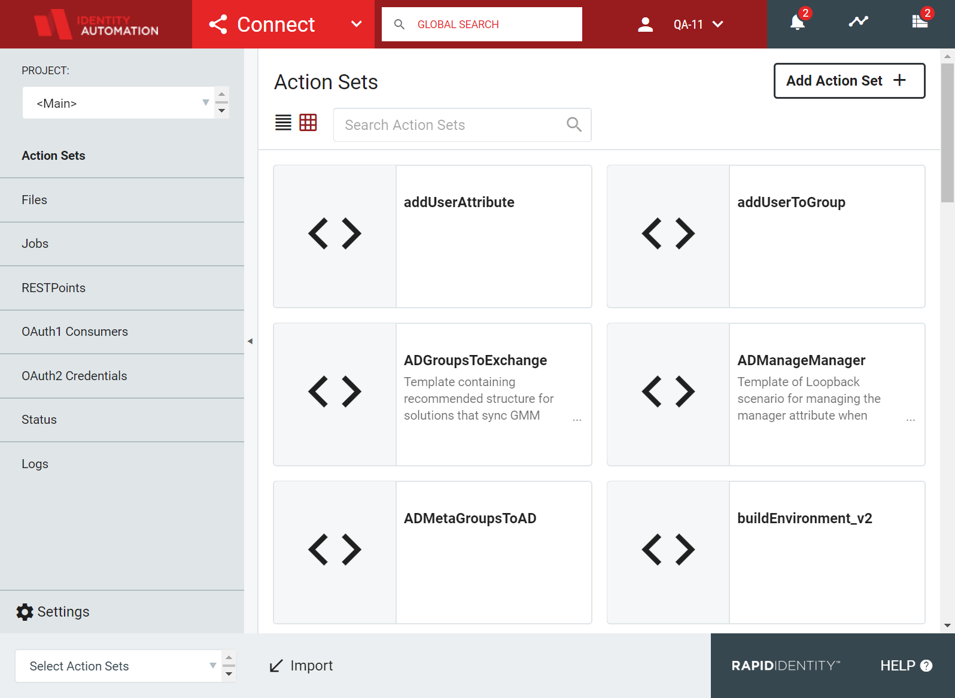955x698 pixels.
Task: Open the Main project dropdown
Action: pos(118,103)
